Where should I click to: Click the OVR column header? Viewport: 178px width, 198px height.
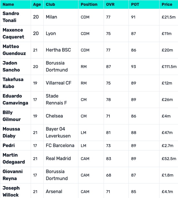click(110, 5)
